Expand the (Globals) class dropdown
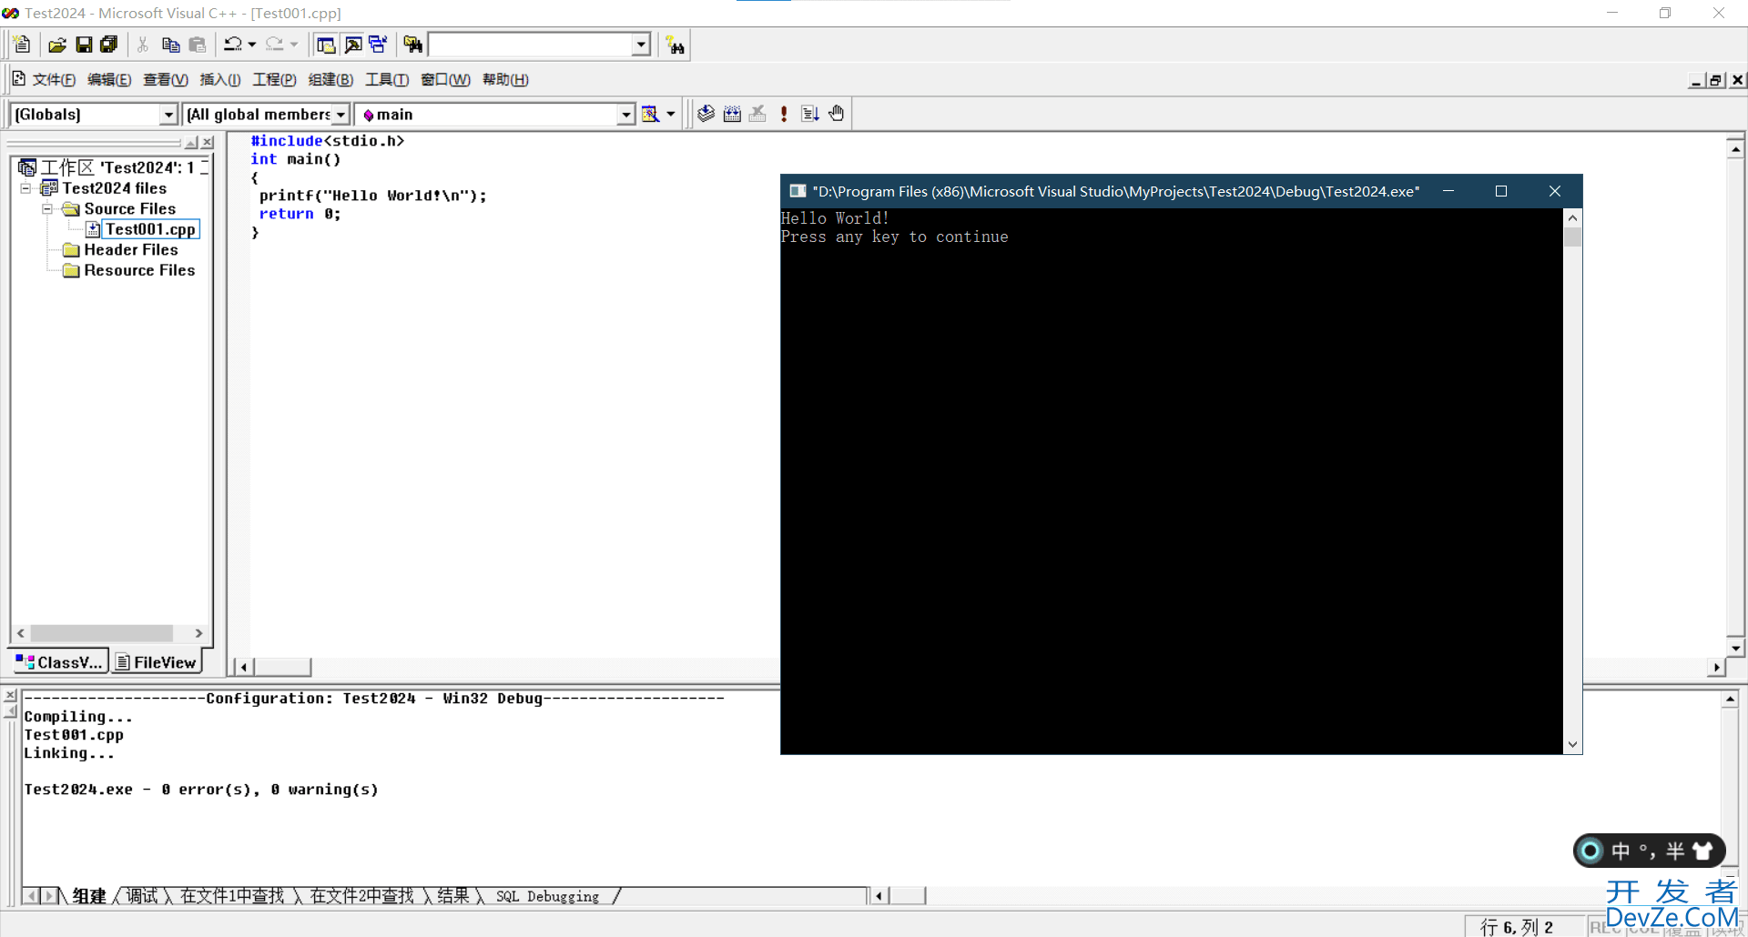1748x937 pixels. 168,115
